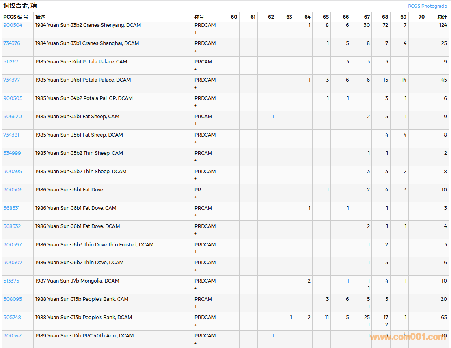This screenshot has height=348, width=451.
Task: Expand plus under 1985 Potala Palace PRCAM
Action: (x=196, y=69)
